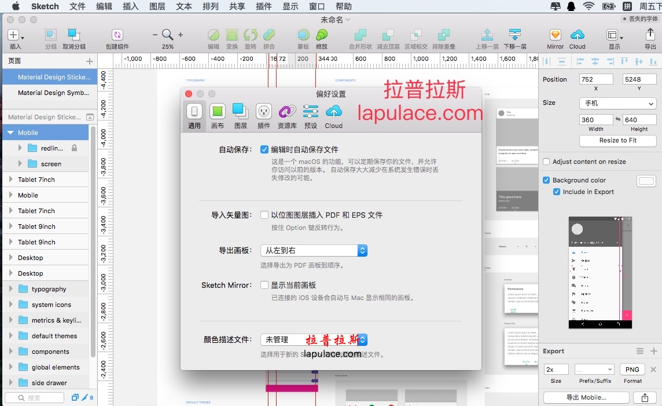The width and height of the screenshot is (662, 406).
Task: Switch to General (通用) preferences tab
Action: click(194, 116)
